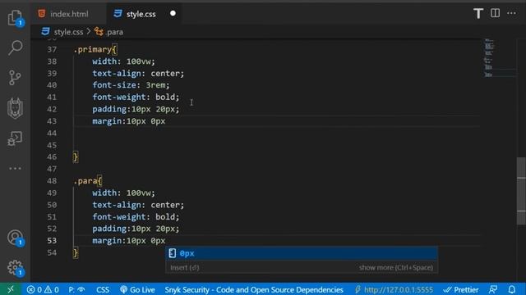
Task: Click width: 100vw on line 49
Action: click(124, 193)
